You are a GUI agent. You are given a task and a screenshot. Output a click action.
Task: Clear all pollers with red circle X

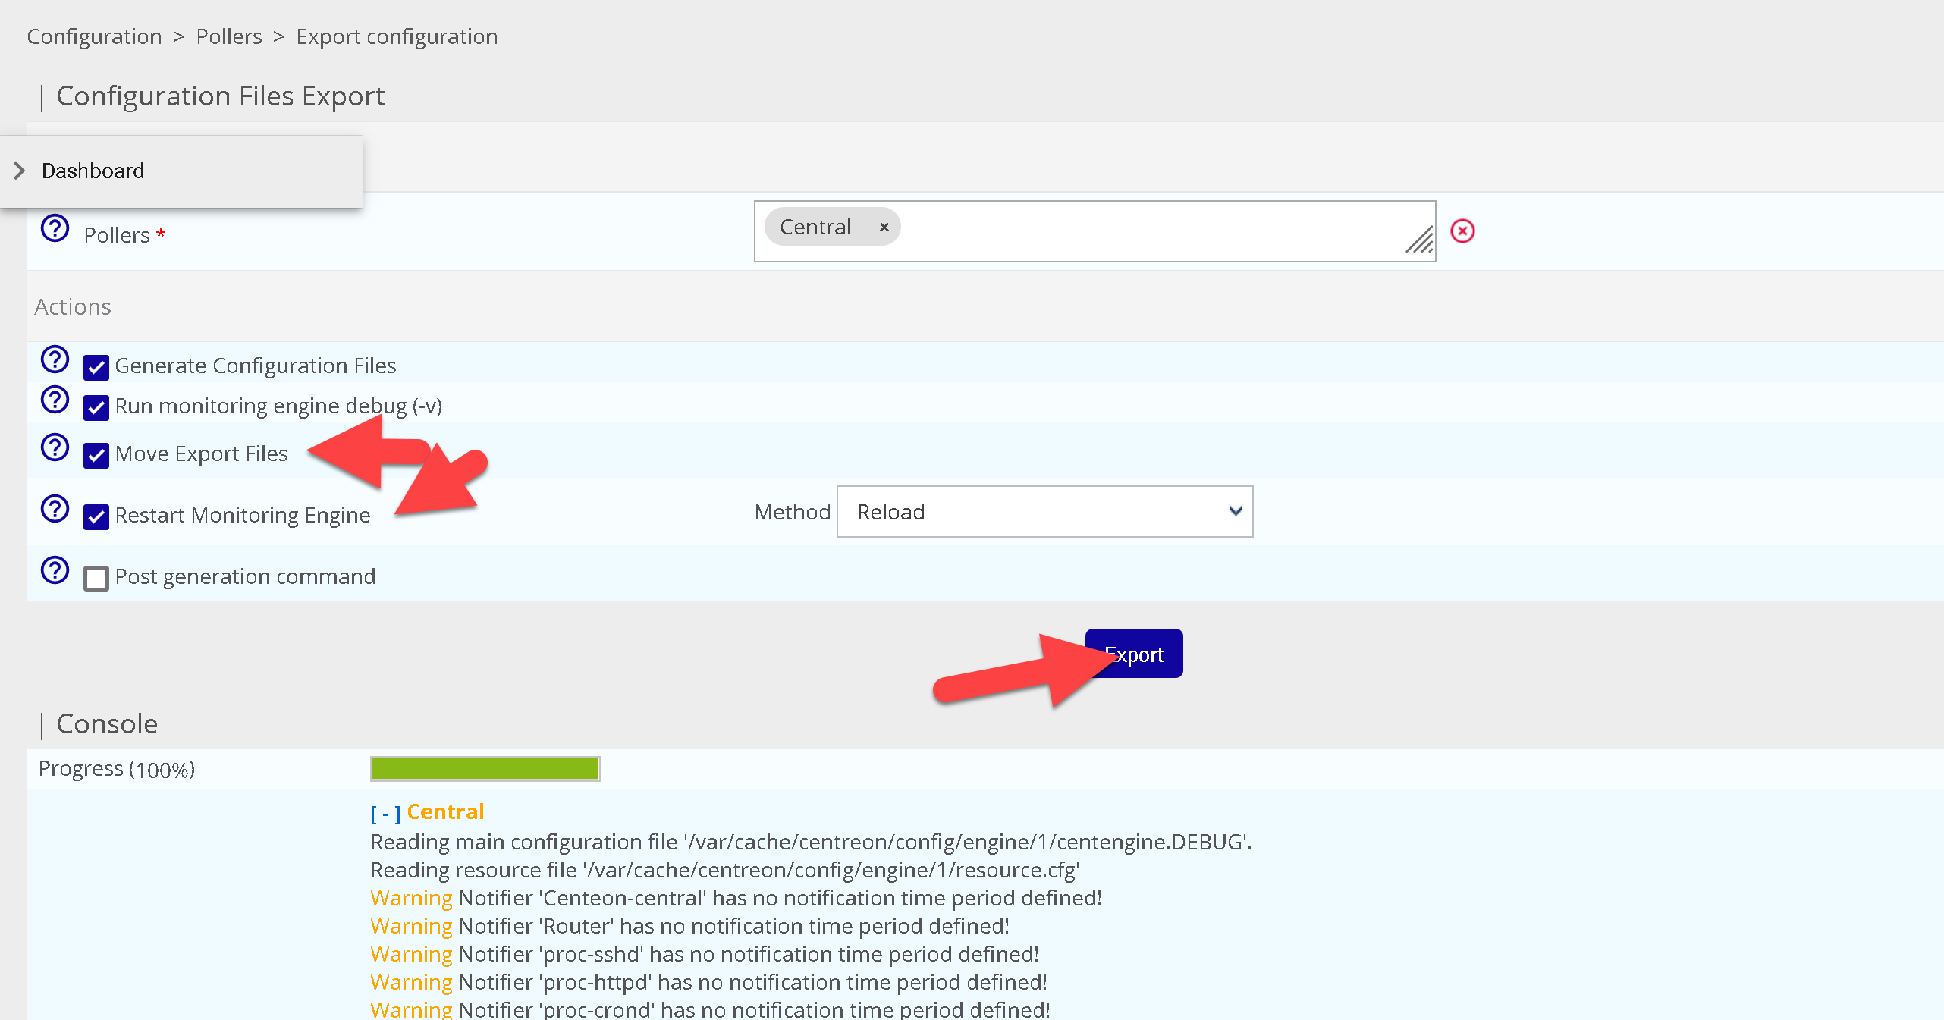1462,231
